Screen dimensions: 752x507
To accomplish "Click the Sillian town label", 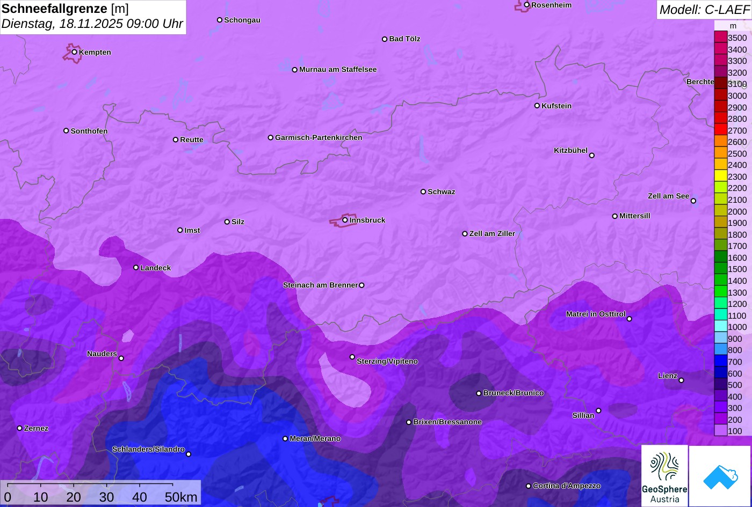I will click(583, 415).
